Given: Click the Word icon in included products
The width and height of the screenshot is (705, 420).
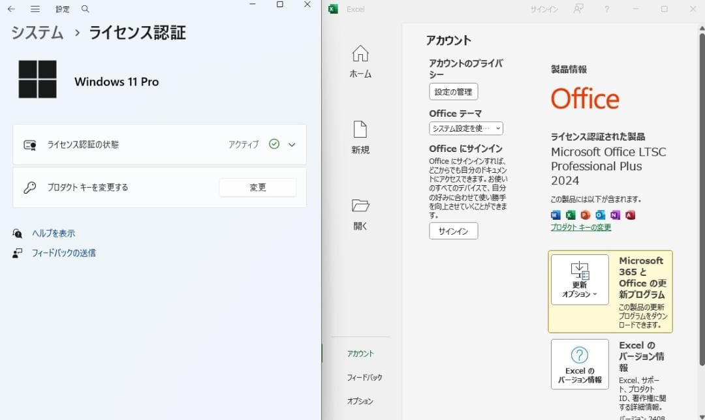Looking at the screenshot, I should click(556, 215).
